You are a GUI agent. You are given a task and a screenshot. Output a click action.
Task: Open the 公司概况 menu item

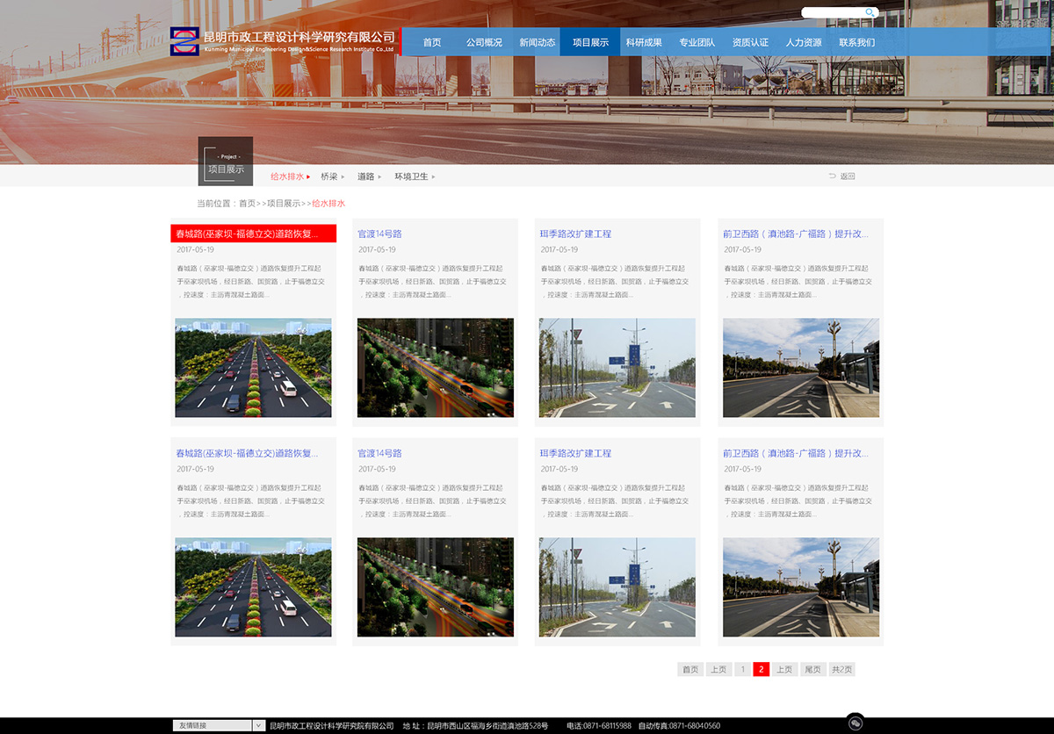[484, 42]
